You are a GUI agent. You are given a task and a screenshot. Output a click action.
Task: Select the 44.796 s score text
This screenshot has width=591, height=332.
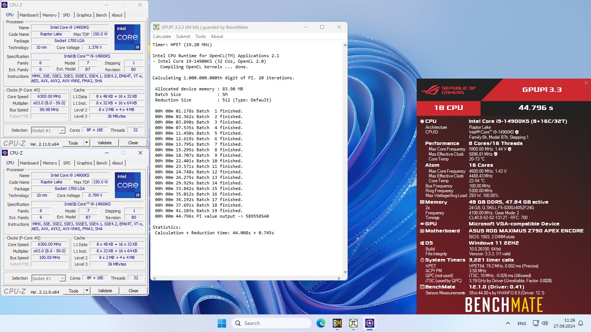tap(536, 108)
